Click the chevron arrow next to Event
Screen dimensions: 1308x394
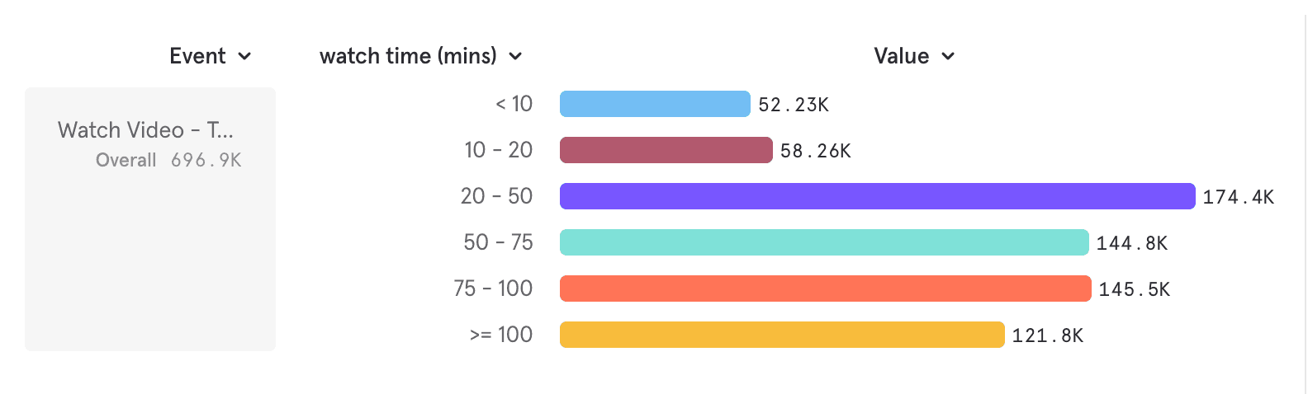coord(244,57)
